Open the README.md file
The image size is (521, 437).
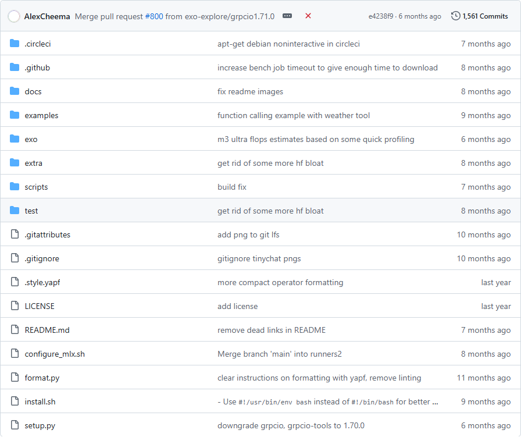coord(47,330)
